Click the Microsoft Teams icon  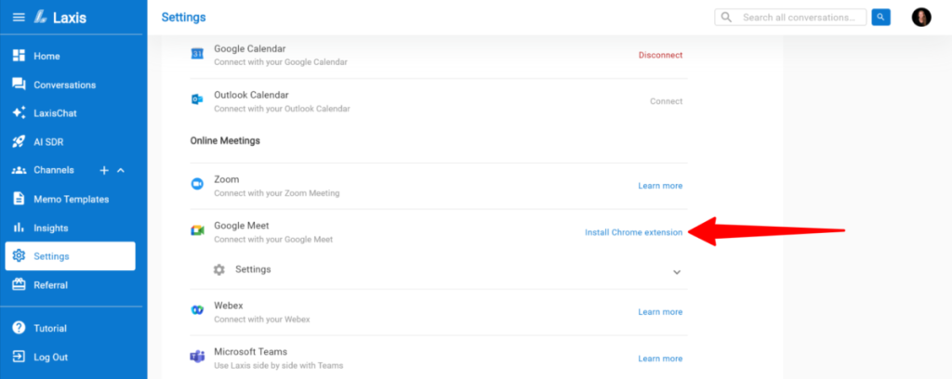pyautogui.click(x=197, y=358)
